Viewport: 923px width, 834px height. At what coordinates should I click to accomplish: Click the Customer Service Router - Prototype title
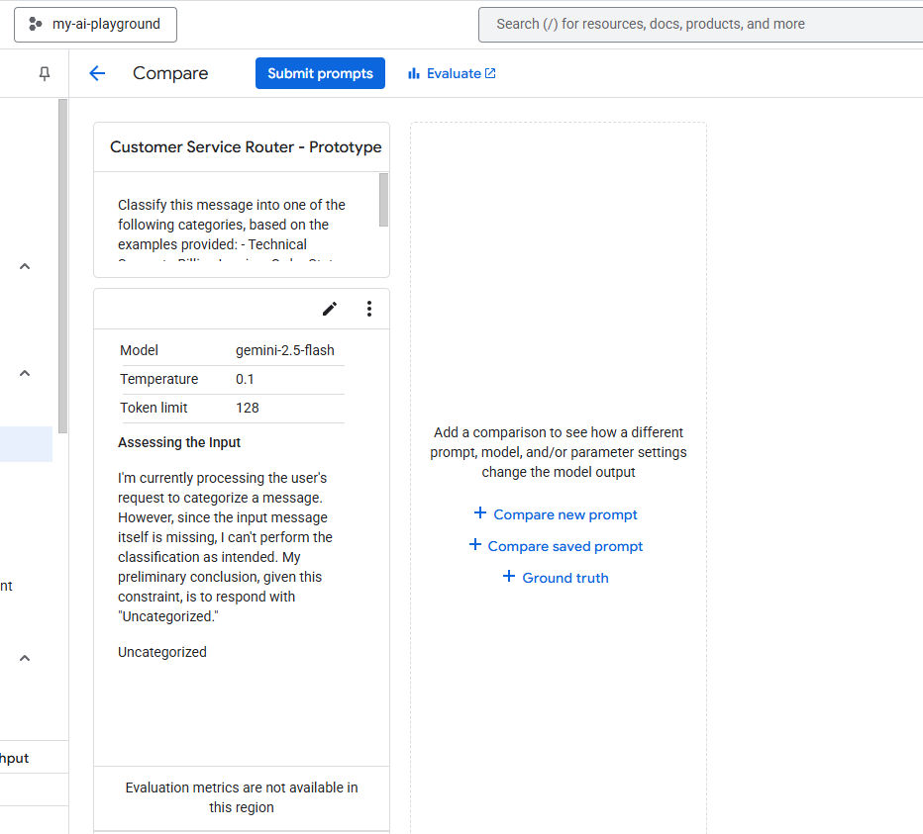pyautogui.click(x=246, y=147)
